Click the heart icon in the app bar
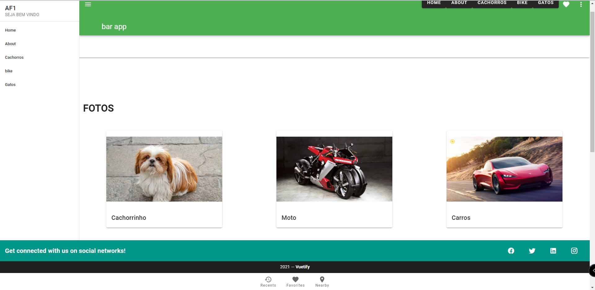Viewport: 595px width, 290px height. pyautogui.click(x=566, y=4)
